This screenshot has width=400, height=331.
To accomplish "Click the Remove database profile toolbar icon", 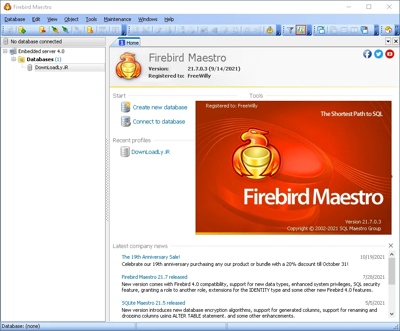I will click(42, 30).
